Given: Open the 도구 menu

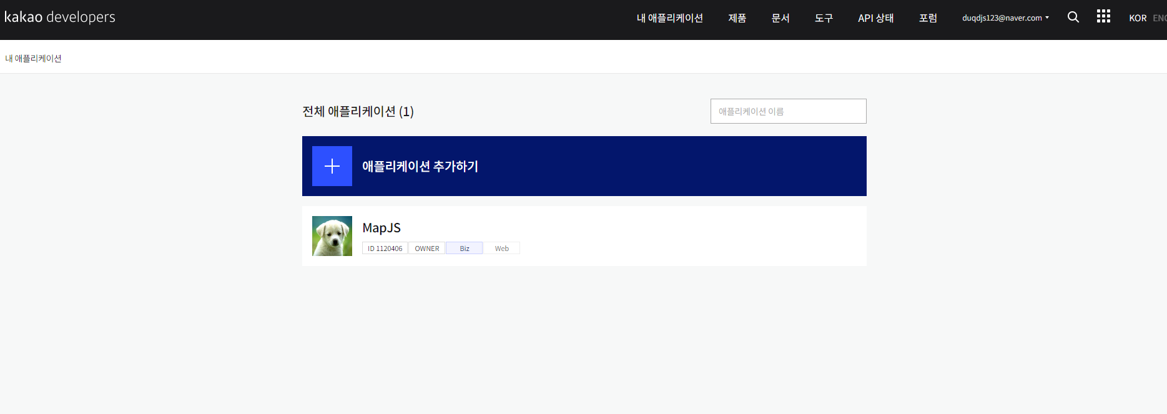Looking at the screenshot, I should tap(824, 18).
